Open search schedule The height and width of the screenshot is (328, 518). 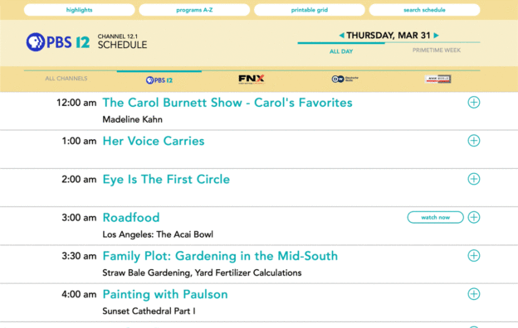click(x=424, y=10)
